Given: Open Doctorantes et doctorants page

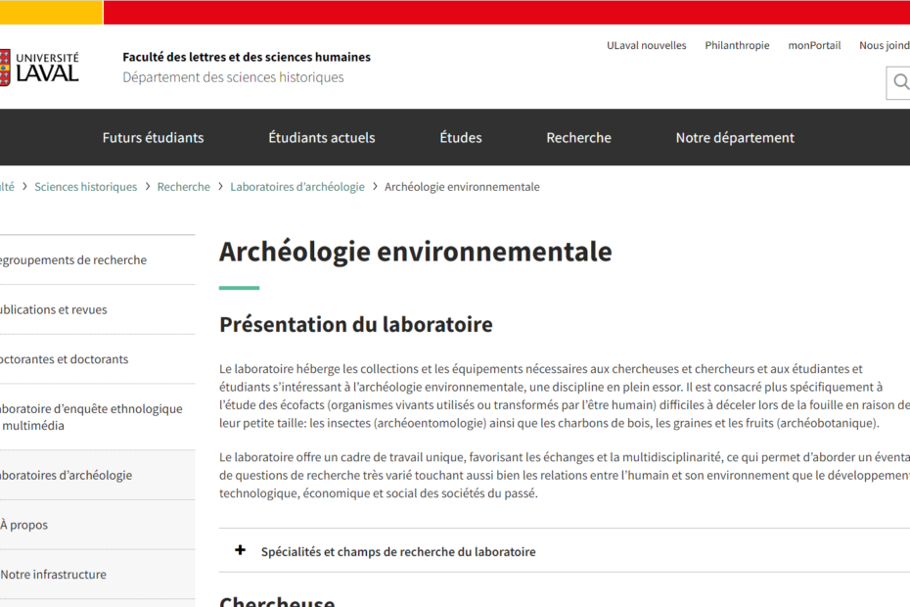Looking at the screenshot, I should 63,359.
